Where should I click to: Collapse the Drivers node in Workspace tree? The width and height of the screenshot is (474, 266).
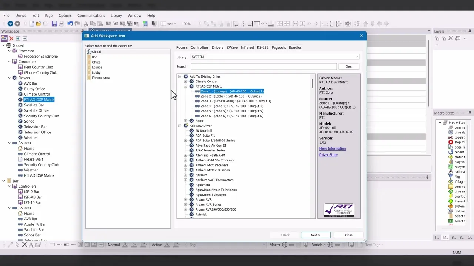coord(9,78)
